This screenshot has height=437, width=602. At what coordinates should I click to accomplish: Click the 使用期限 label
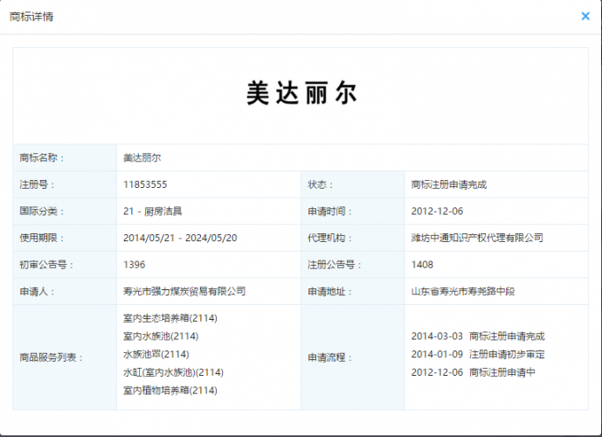coord(41,238)
